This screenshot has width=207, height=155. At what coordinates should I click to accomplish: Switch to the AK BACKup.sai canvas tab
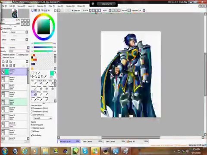point(69,141)
